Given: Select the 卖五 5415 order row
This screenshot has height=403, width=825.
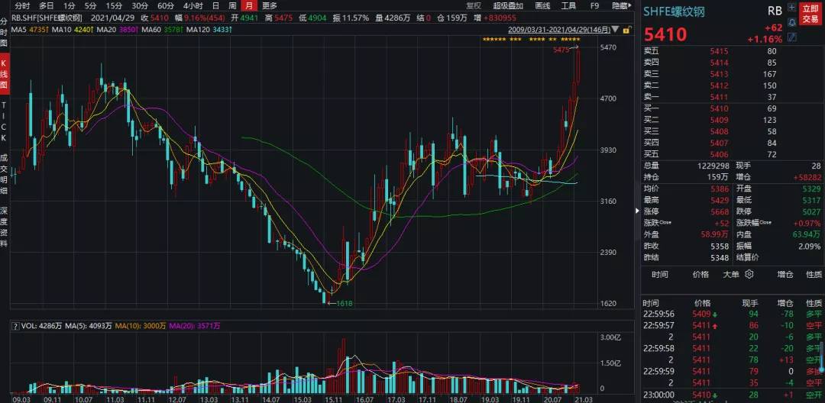Looking at the screenshot, I should click(x=710, y=51).
